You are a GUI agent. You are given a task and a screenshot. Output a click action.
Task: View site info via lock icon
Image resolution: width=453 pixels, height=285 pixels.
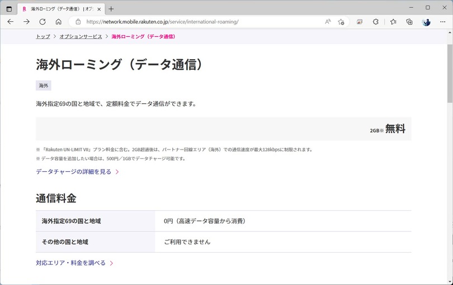tap(78, 22)
